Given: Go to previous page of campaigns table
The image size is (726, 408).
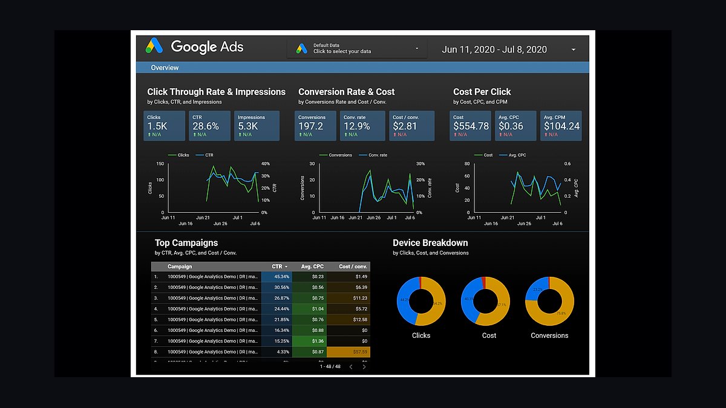Looking at the screenshot, I should [351, 366].
